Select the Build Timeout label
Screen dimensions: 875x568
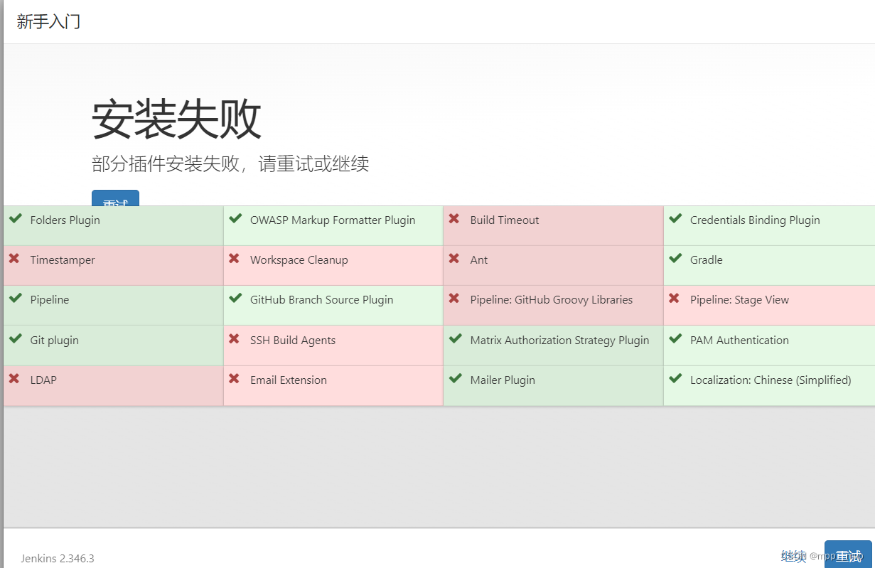[505, 220]
